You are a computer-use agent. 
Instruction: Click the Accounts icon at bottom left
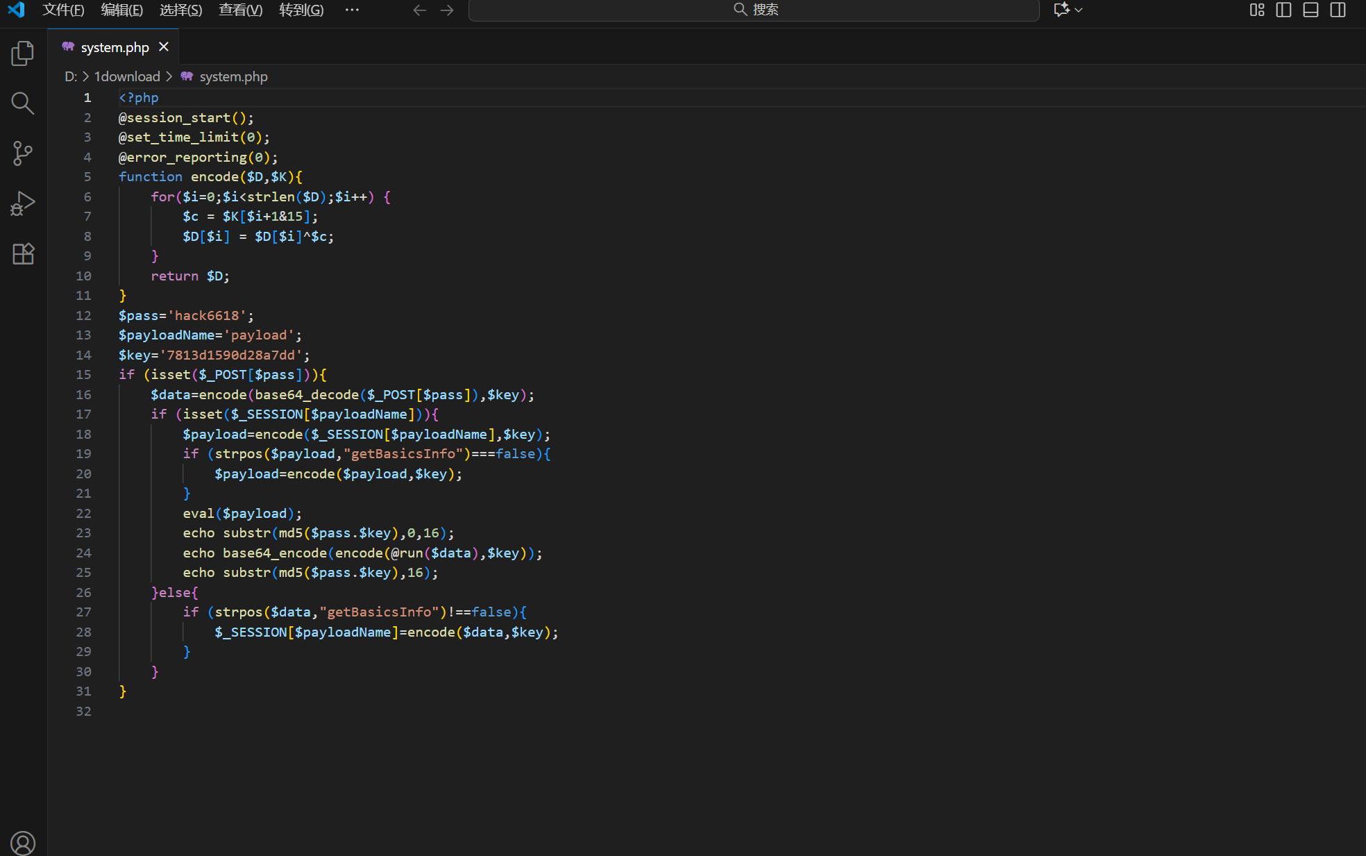(23, 843)
